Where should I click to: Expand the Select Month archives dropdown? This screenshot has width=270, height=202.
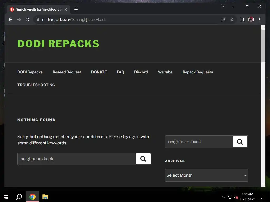pyautogui.click(x=206, y=175)
